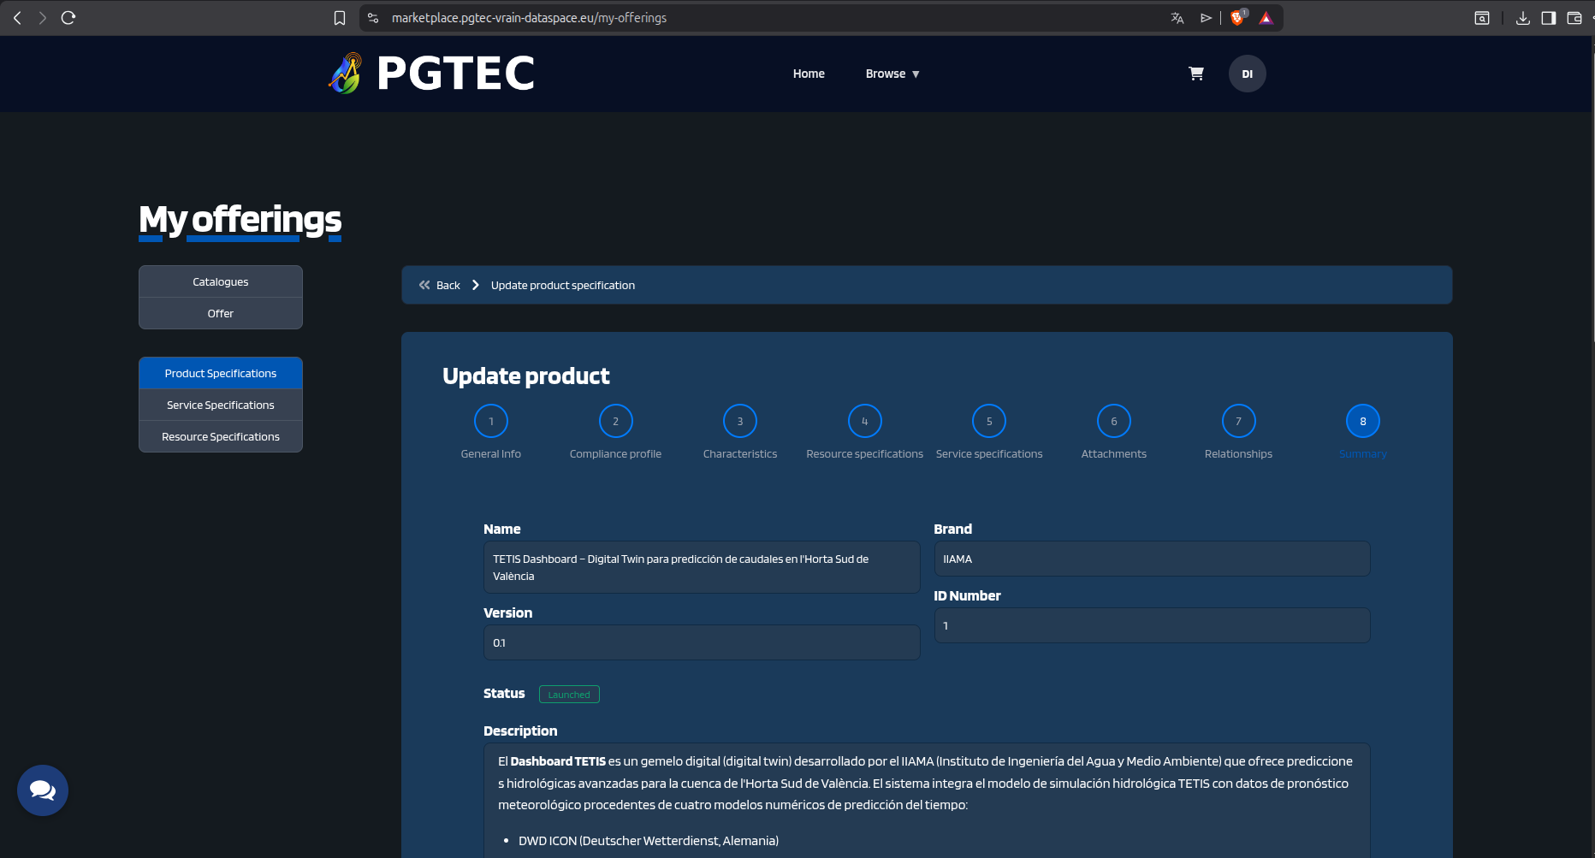Go to the Home page

point(809,74)
